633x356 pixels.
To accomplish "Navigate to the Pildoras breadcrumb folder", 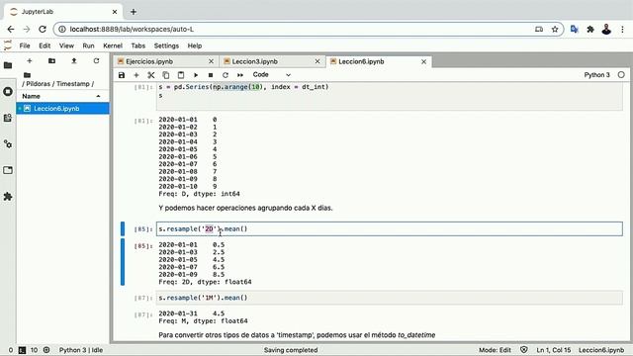I will pos(39,84).
